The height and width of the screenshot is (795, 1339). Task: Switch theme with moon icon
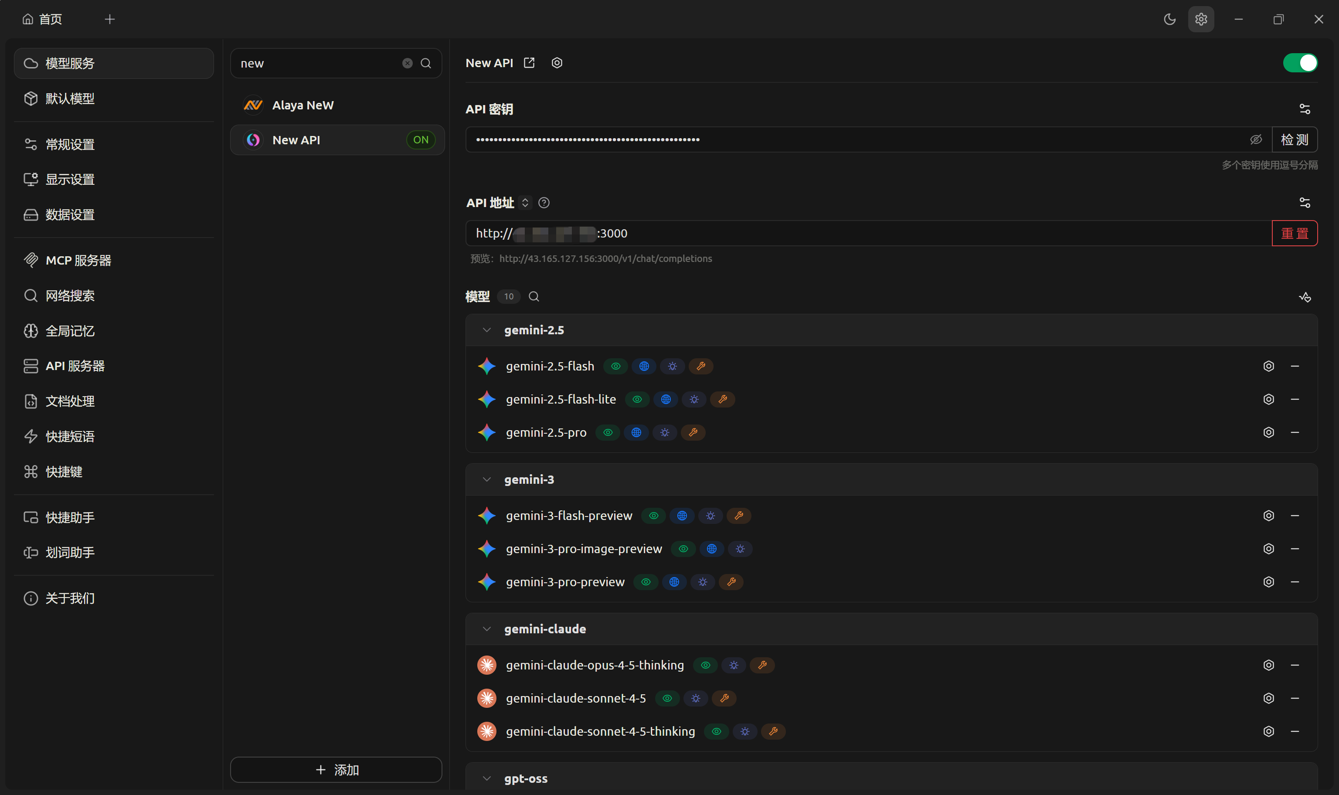(1170, 19)
